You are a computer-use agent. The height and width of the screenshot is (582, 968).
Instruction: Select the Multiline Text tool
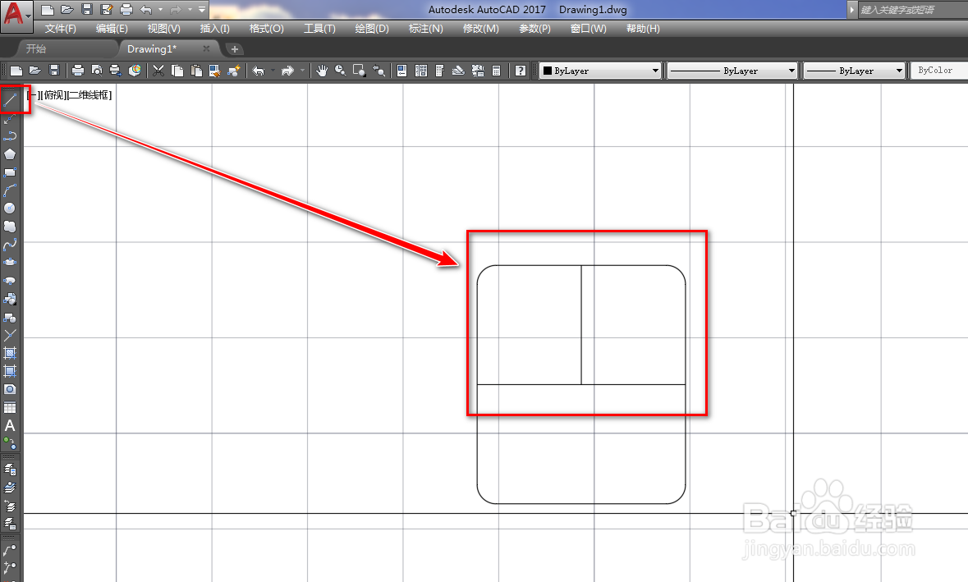pyautogui.click(x=10, y=426)
